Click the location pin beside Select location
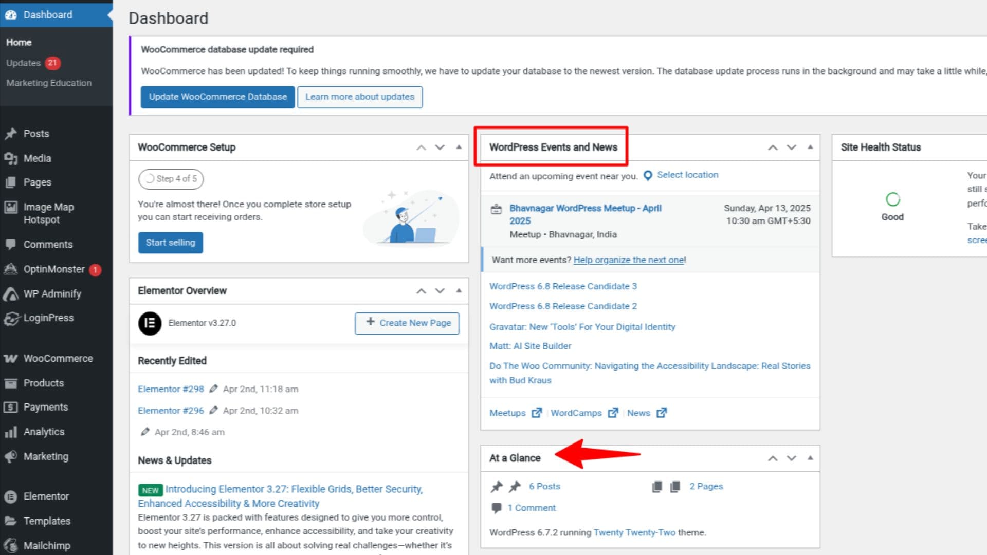The width and height of the screenshot is (987, 555). coord(647,175)
